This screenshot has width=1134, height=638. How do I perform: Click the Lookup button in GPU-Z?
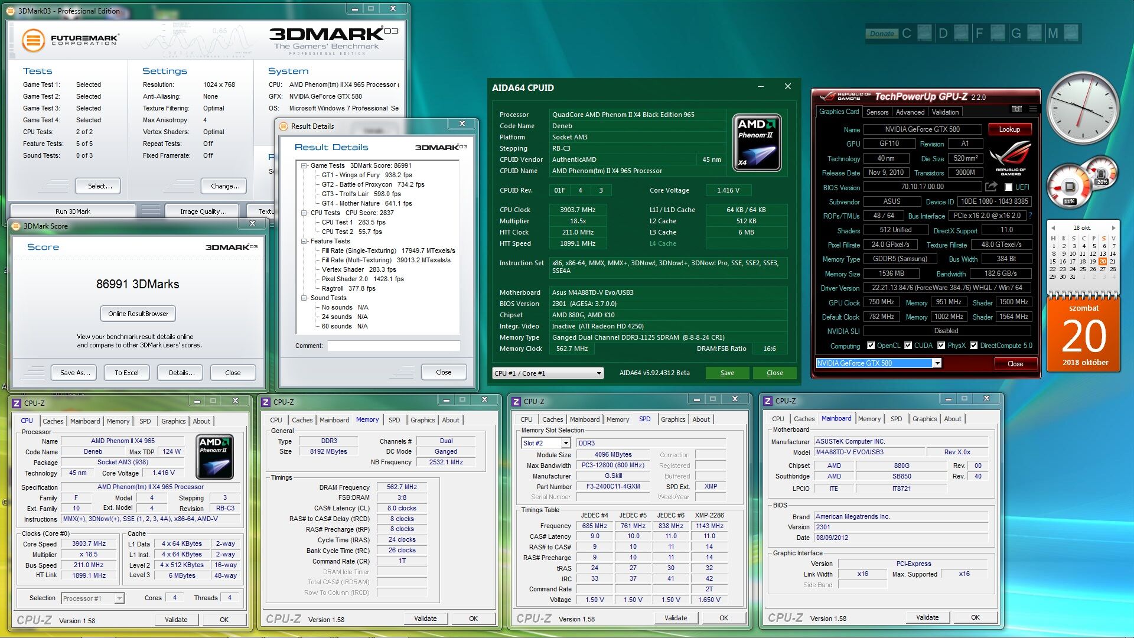(x=1009, y=129)
